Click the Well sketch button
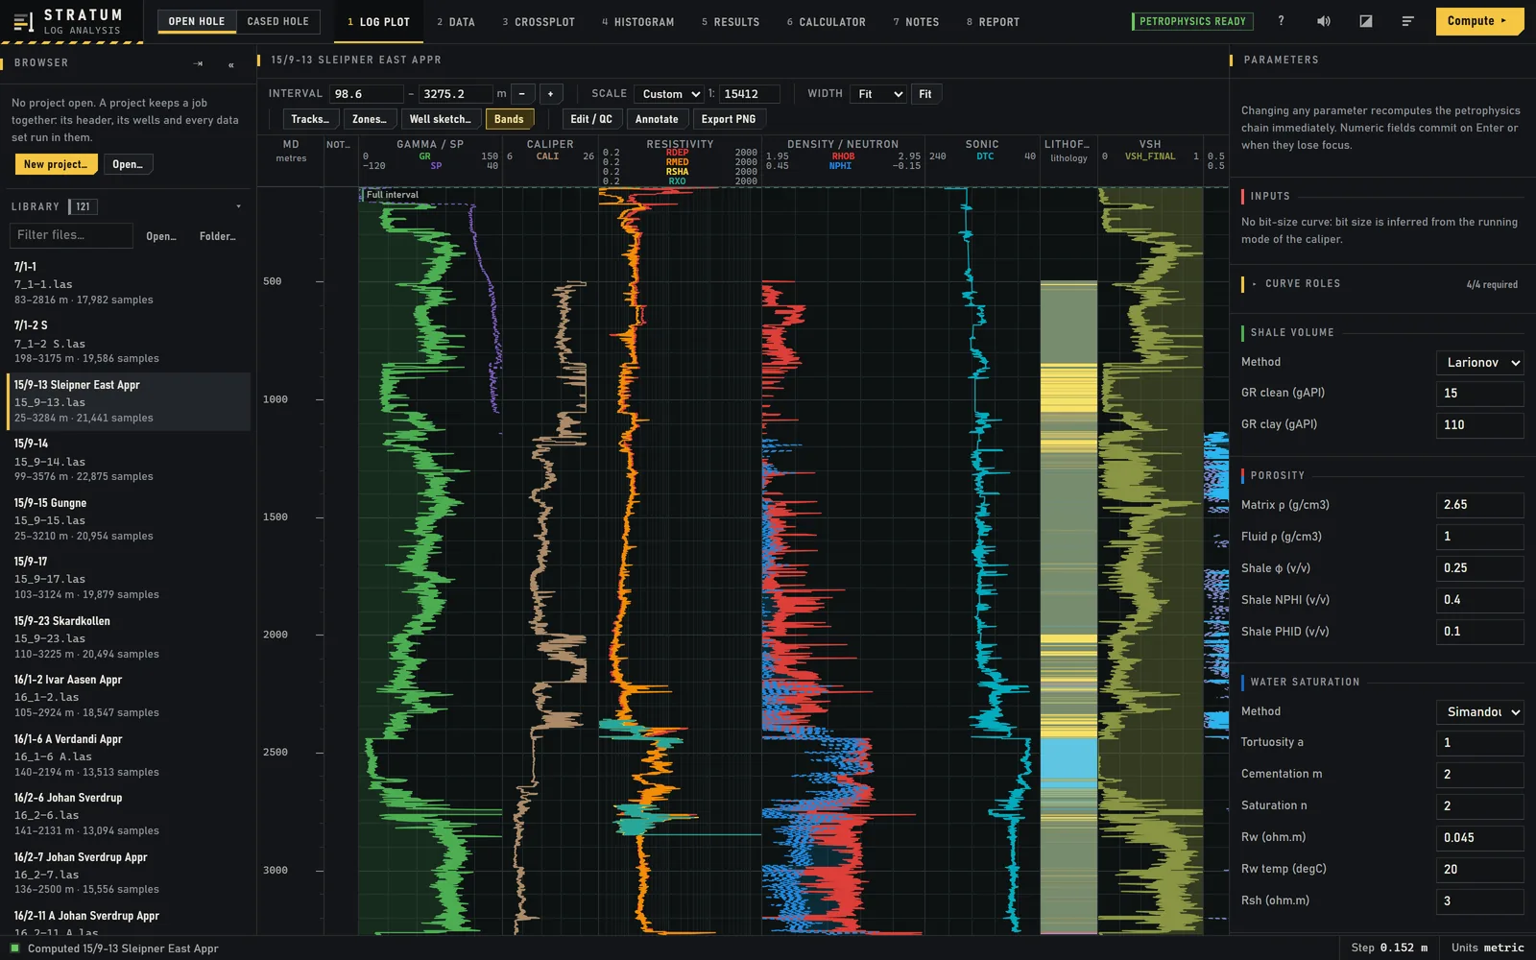This screenshot has width=1536, height=960. (x=441, y=119)
